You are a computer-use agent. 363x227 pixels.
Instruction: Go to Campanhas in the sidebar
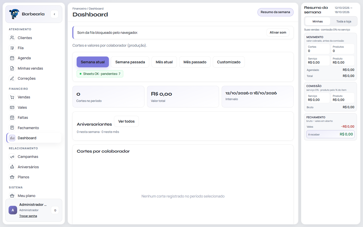[34, 157]
